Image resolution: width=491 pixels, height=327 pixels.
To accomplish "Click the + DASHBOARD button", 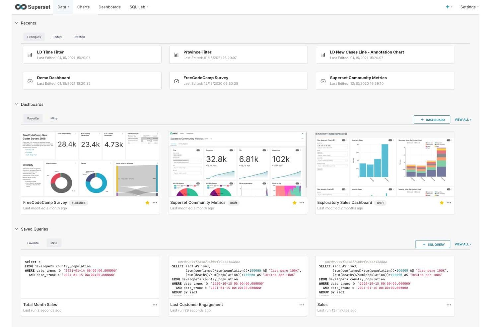I will tap(432, 120).
